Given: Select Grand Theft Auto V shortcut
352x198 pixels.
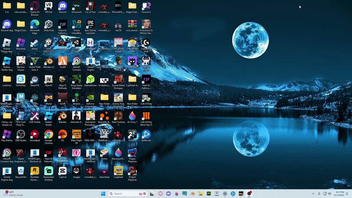Looking at the screenshot, I should pos(35,64).
